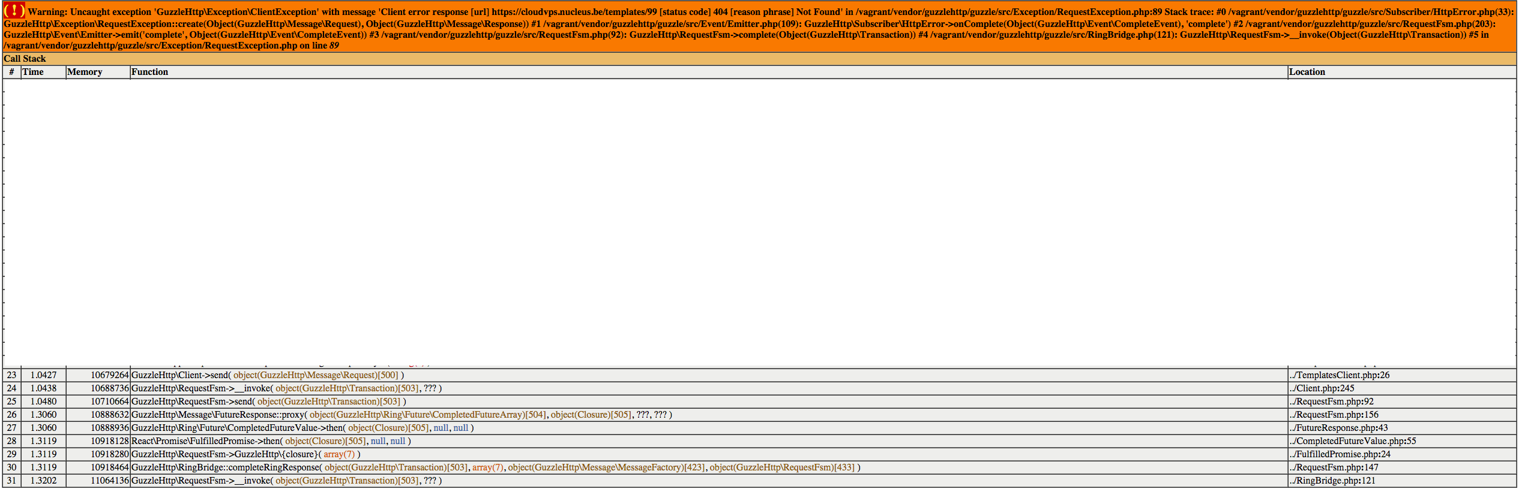Click the 'Call Stack' header bar
Viewport: 1519px width, 489px height.
tap(759, 59)
